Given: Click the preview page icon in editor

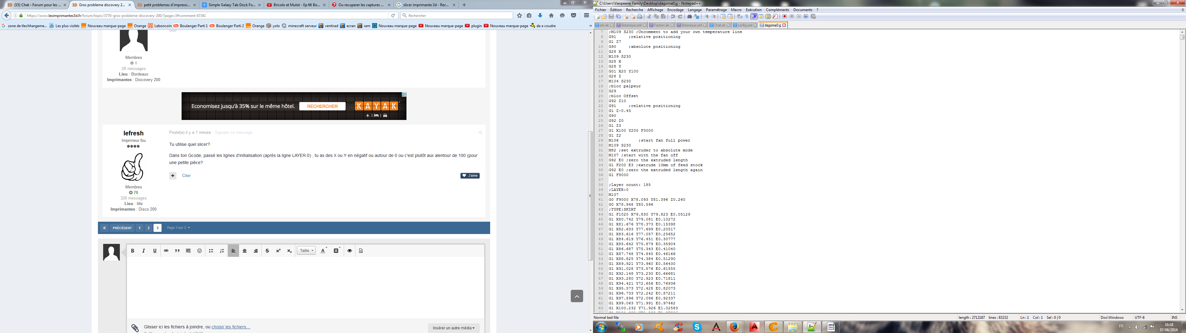Looking at the screenshot, I should coord(361,251).
